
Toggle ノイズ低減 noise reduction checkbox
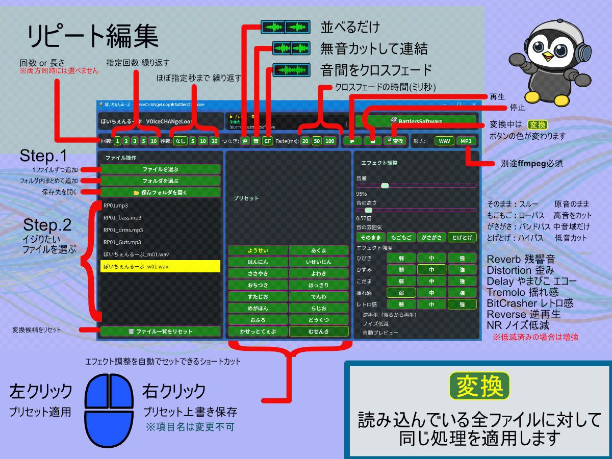pyautogui.click(x=359, y=324)
